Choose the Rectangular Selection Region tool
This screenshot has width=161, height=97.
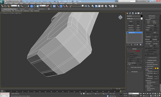pos(25,6)
